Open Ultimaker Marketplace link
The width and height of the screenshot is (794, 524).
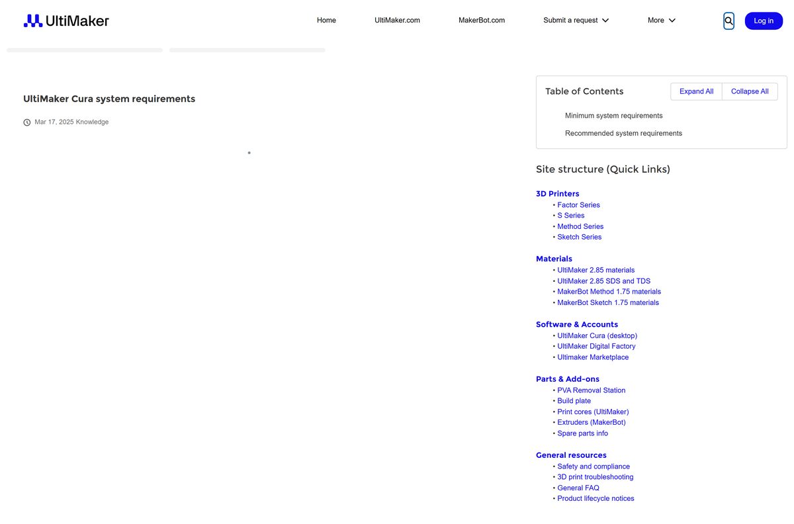tap(593, 357)
